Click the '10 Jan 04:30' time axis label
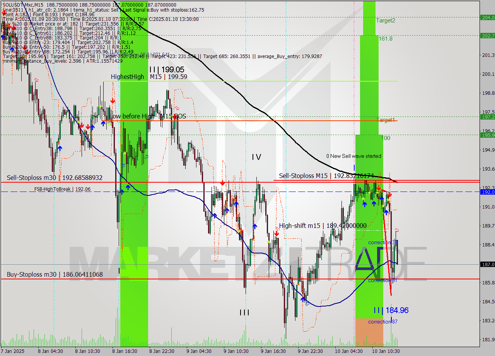This screenshot has width=495, height=356. pos(349,351)
